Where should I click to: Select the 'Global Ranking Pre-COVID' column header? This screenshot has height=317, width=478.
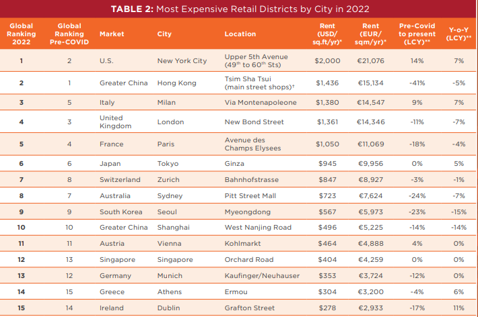[69, 34]
